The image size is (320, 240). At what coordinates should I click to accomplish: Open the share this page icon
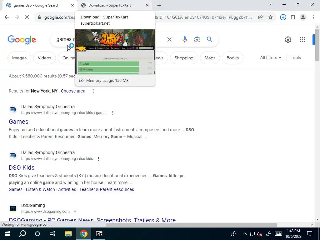point(261,17)
